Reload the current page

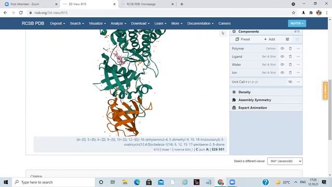coord(21,12)
